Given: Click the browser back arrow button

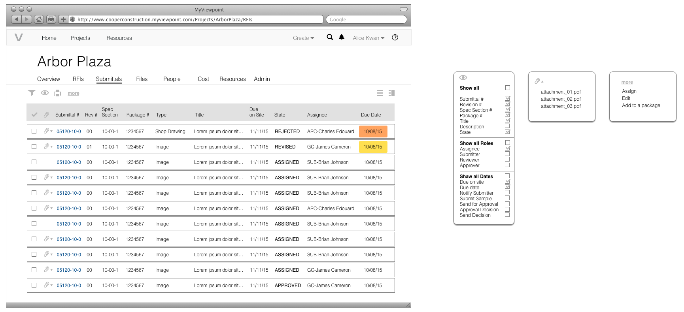Looking at the screenshot, I should tap(17, 19).
